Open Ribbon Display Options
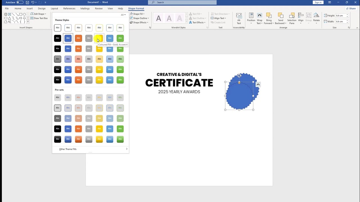Image resolution: width=360 pixels, height=202 pixels. 330,2
